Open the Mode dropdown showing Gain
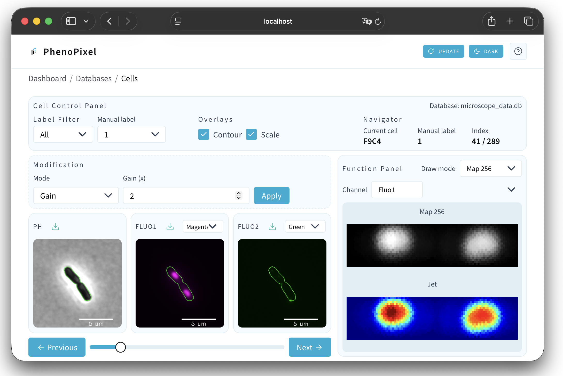 (x=76, y=196)
